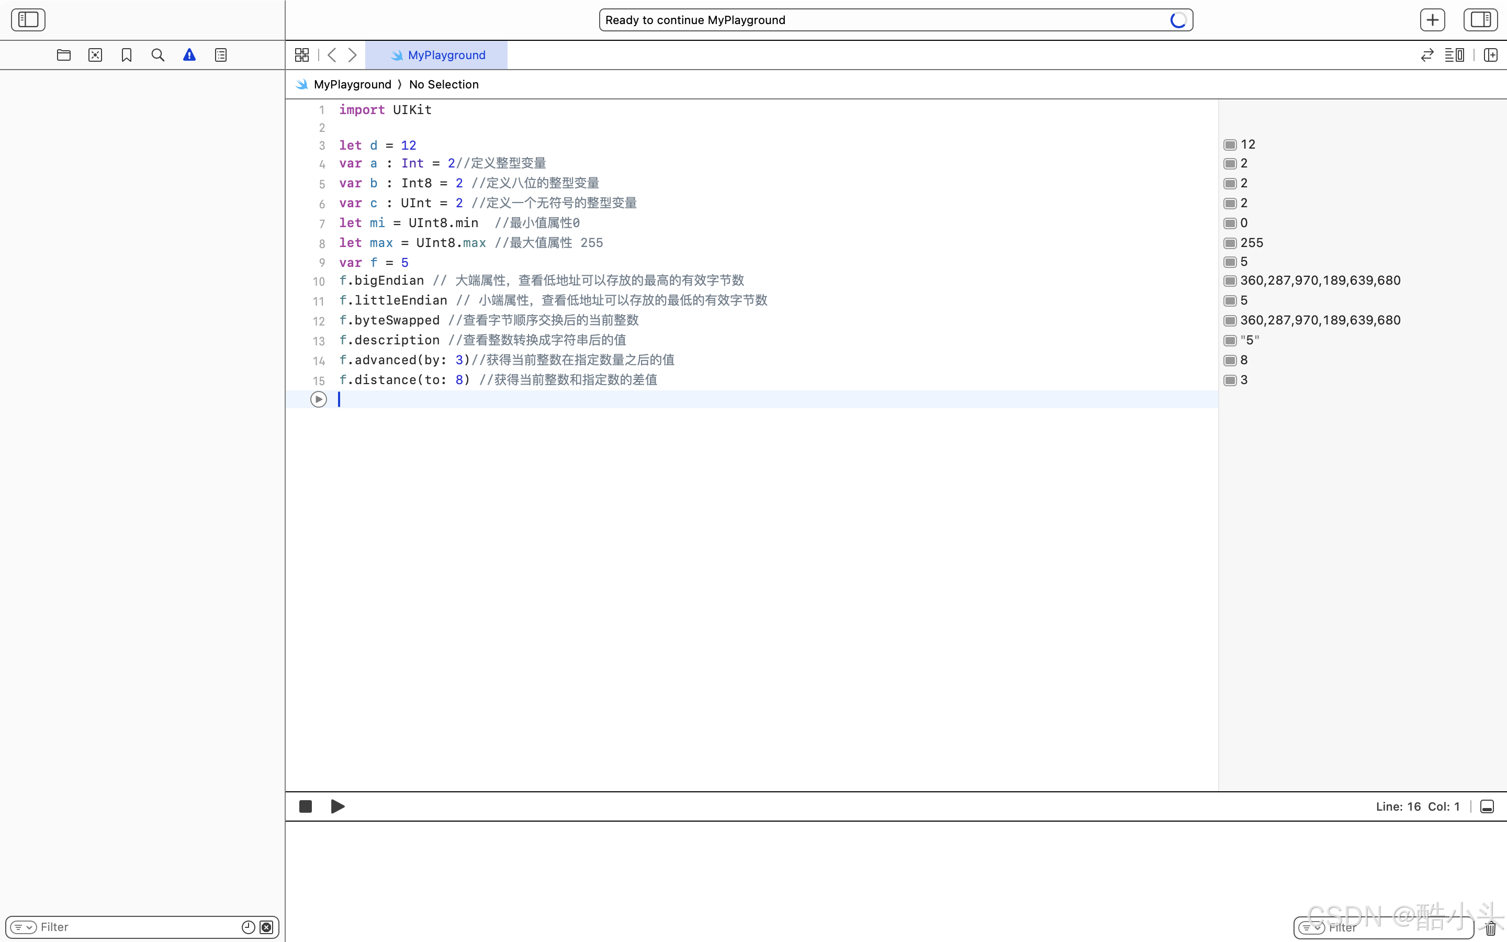Screen dimensions: 1507x942
Task: Add an editor on the right
Action: pyautogui.click(x=1490, y=55)
